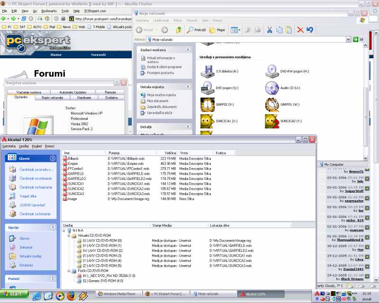The image size is (379, 303).
Task: Collapse the Glavni panel in Alcohol sidebar
Action: (x=53, y=158)
